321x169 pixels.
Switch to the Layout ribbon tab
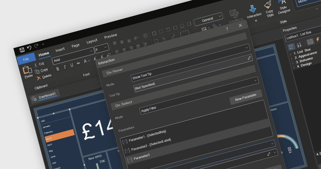(x=92, y=41)
